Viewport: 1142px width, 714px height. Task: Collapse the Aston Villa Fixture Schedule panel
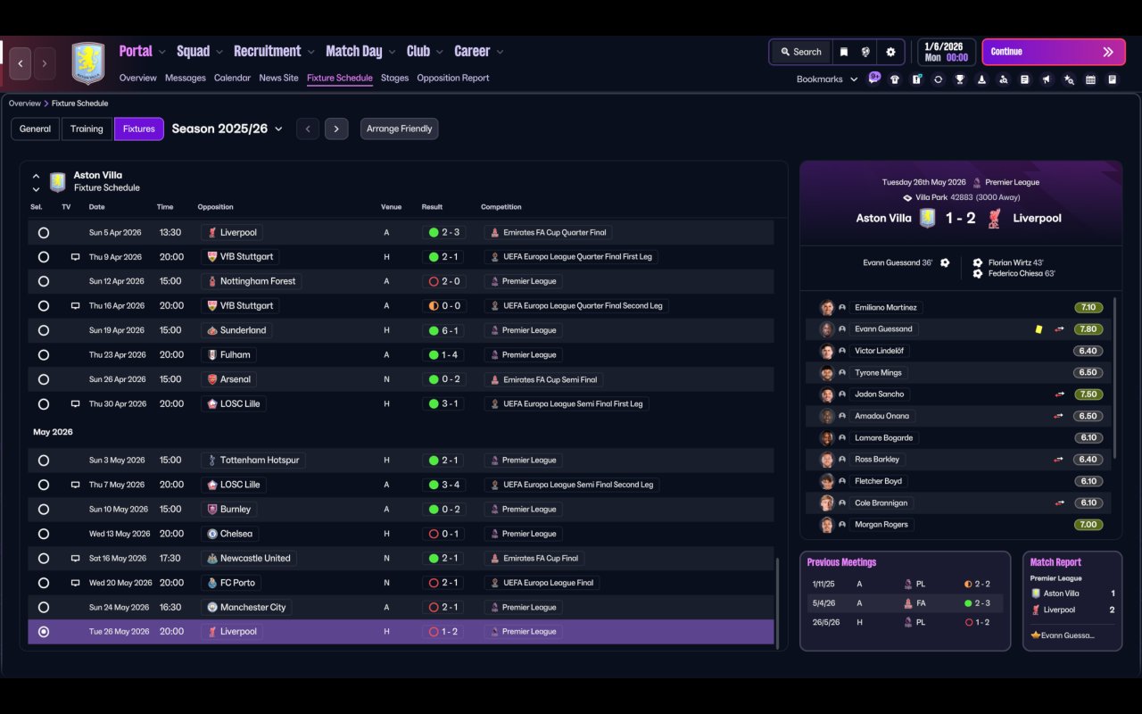tap(36, 176)
